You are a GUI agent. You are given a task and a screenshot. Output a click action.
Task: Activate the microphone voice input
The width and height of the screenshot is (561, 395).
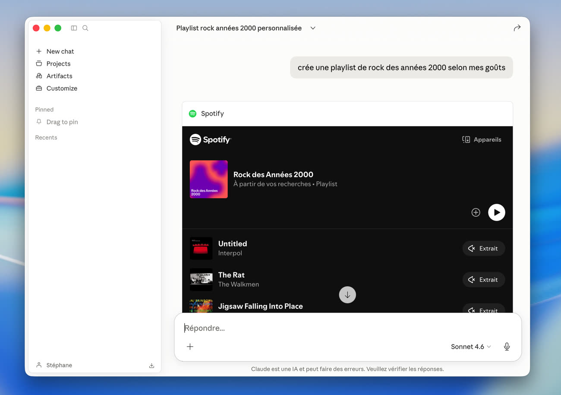pos(507,347)
